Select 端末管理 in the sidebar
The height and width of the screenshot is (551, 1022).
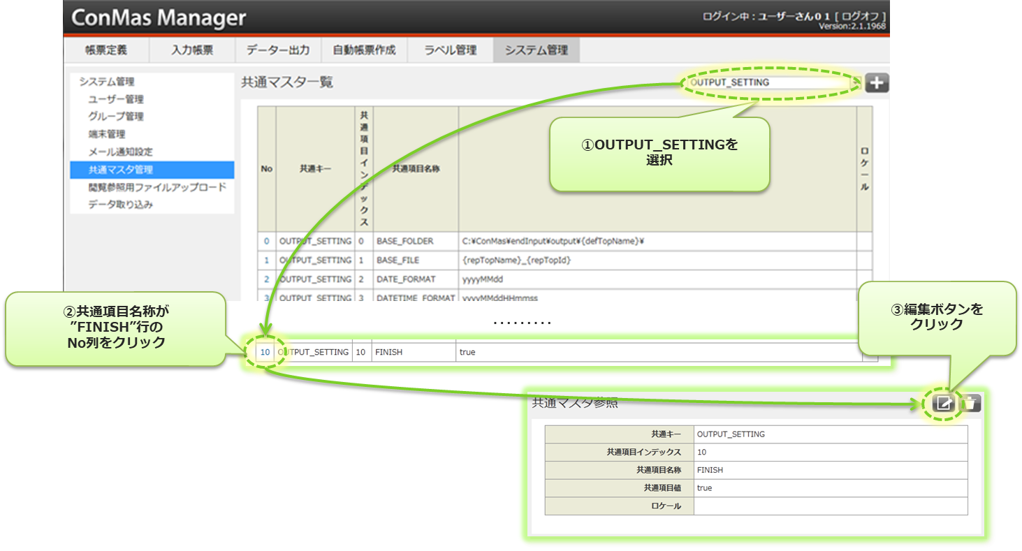point(107,134)
